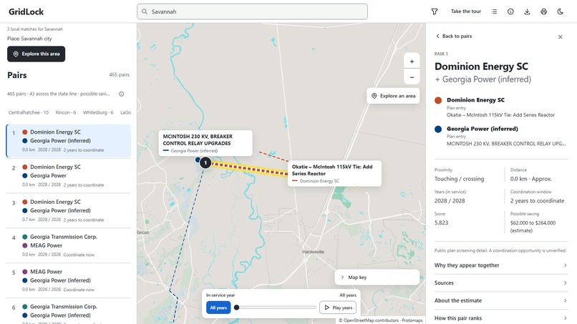Image resolution: width=577 pixels, height=324 pixels.
Task: Click 'Place: Savannah city' text
Action: coord(29,39)
